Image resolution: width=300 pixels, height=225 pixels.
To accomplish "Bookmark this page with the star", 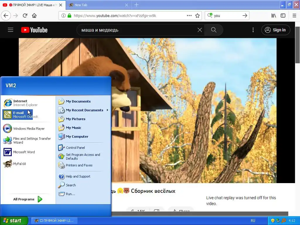I will coord(197,16).
